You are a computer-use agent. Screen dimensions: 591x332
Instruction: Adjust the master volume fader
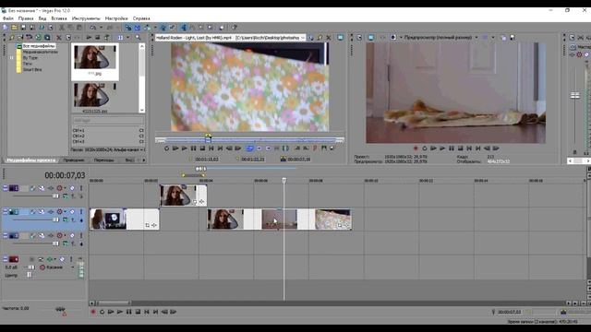(x=574, y=95)
